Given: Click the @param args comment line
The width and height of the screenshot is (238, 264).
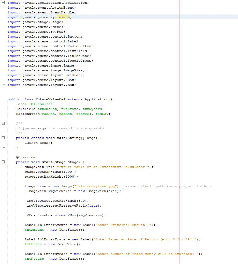Looking at the screenshot, I should (x=61, y=128).
